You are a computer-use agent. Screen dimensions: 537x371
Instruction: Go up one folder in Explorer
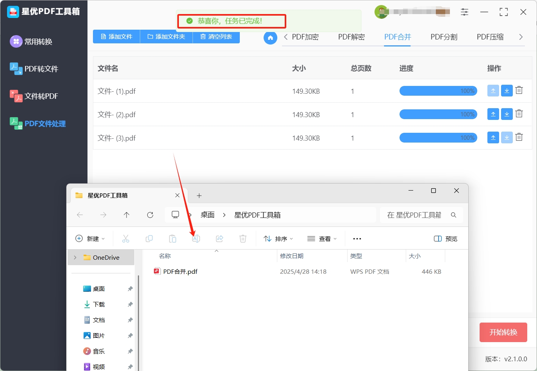(127, 215)
